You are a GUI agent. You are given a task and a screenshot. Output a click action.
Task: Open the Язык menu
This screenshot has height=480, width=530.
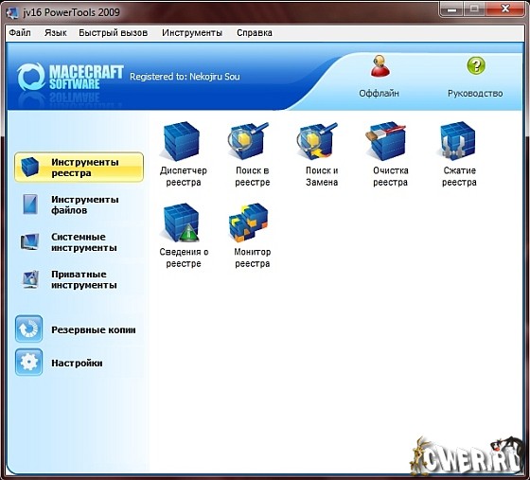pos(56,33)
